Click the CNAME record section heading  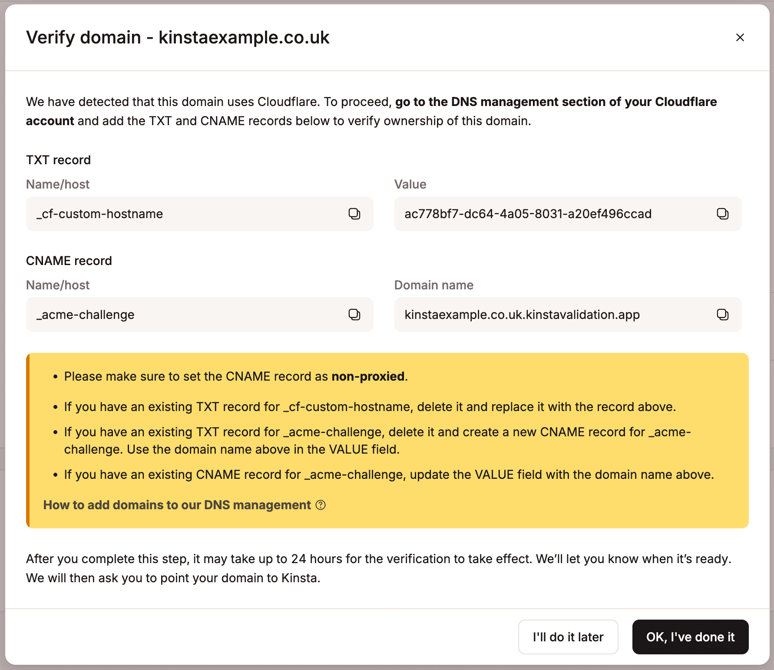[69, 261]
